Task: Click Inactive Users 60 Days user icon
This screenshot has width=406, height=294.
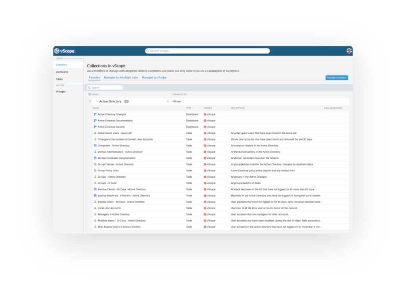Action: (x=95, y=202)
